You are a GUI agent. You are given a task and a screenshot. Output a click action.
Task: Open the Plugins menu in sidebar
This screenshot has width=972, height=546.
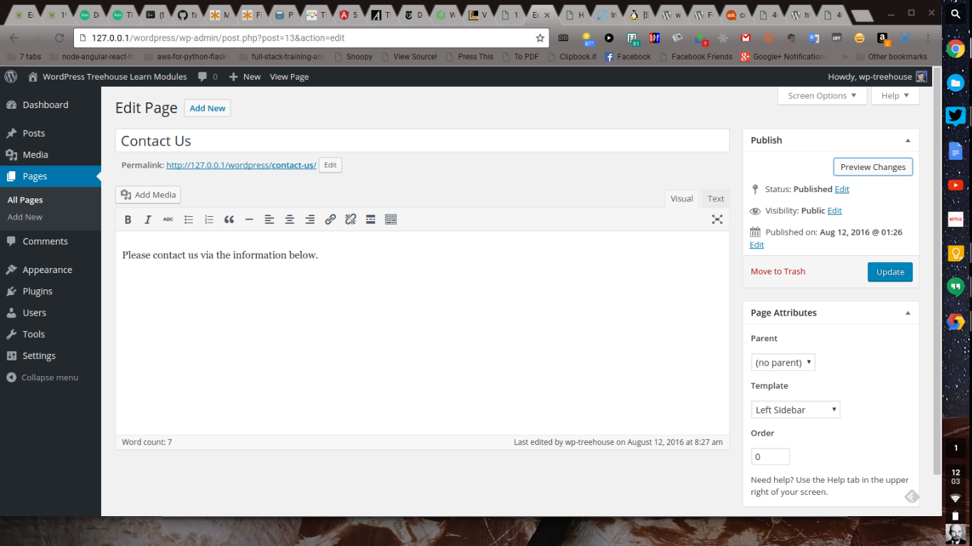pos(38,291)
